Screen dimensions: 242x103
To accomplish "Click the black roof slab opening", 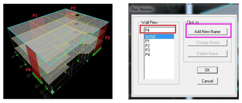I will click(x=77, y=15).
